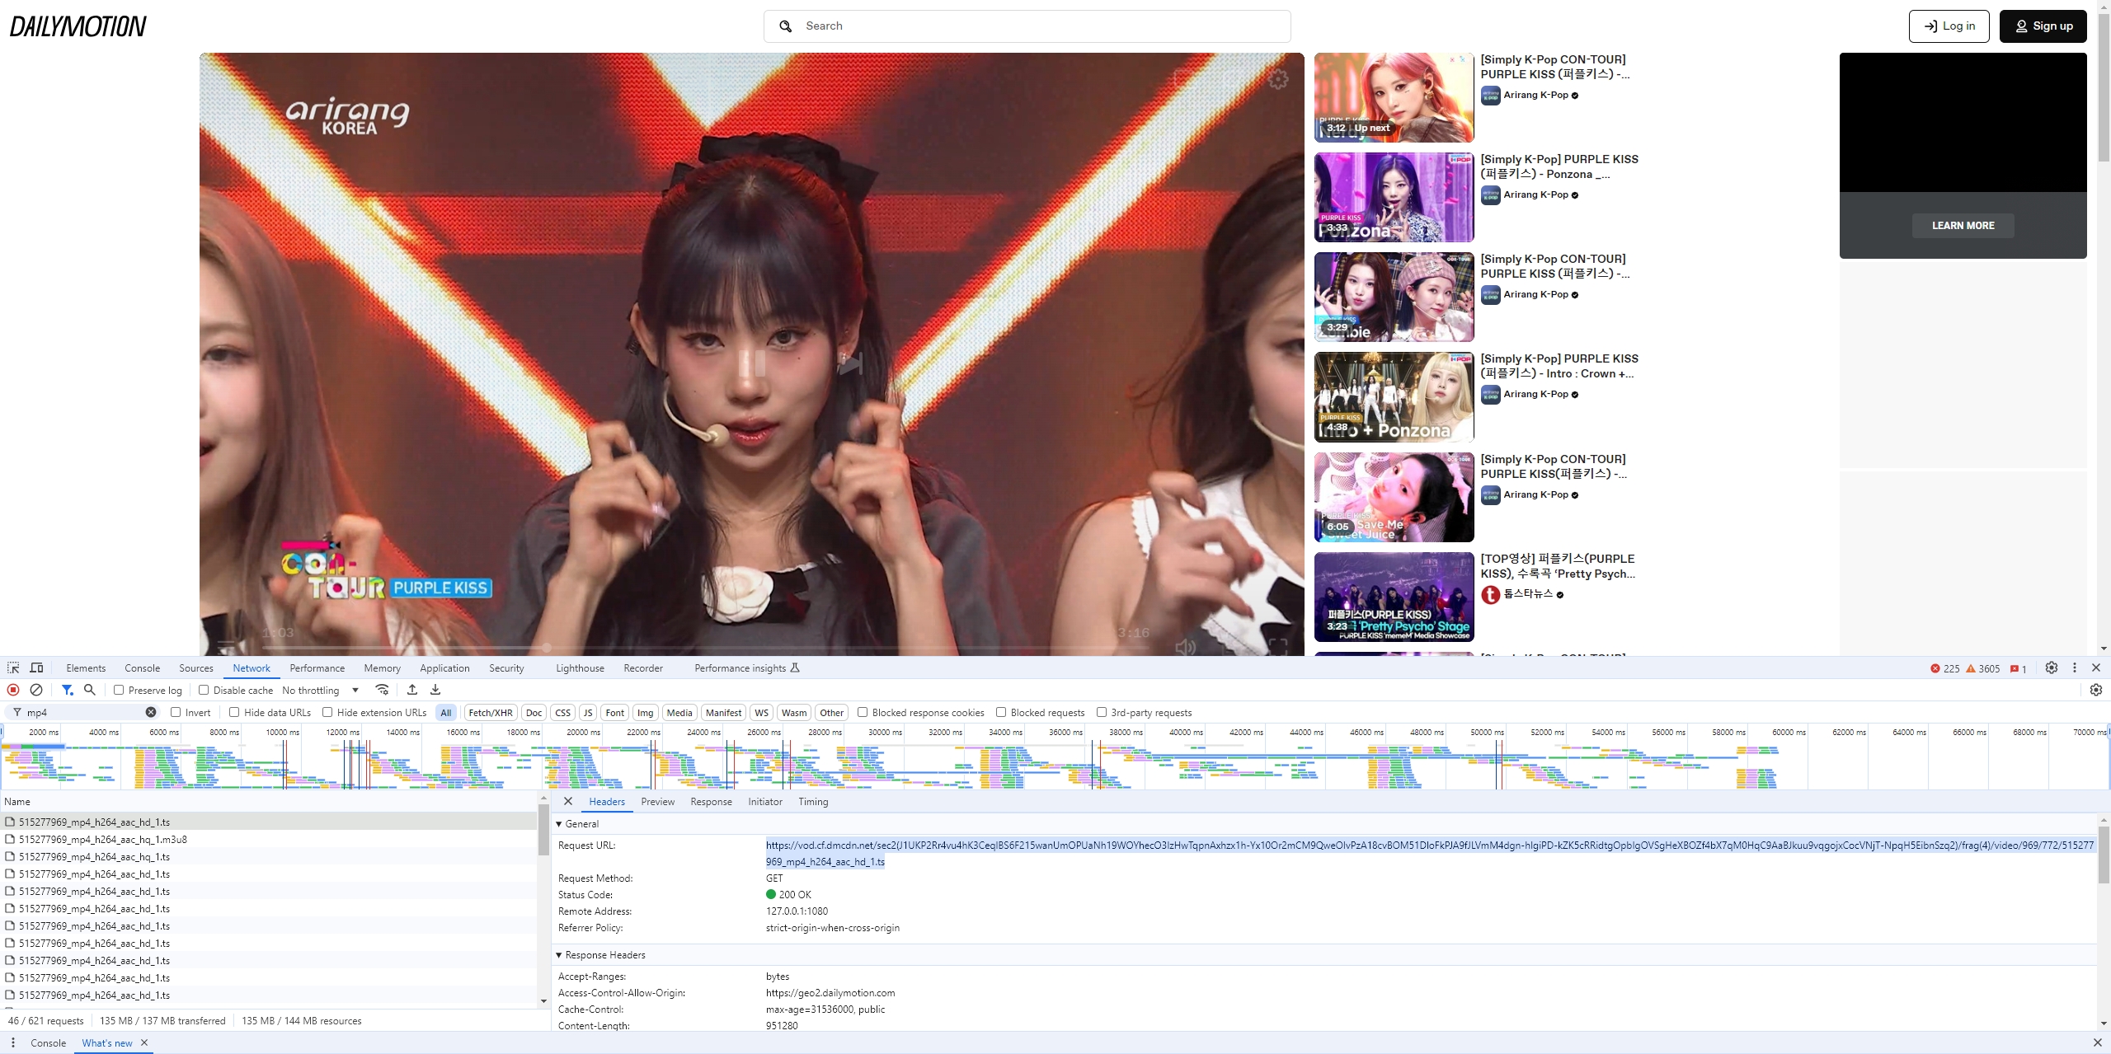2111x1054 pixels.
Task: Enable the Preserve log checkbox
Action: pyautogui.click(x=119, y=690)
